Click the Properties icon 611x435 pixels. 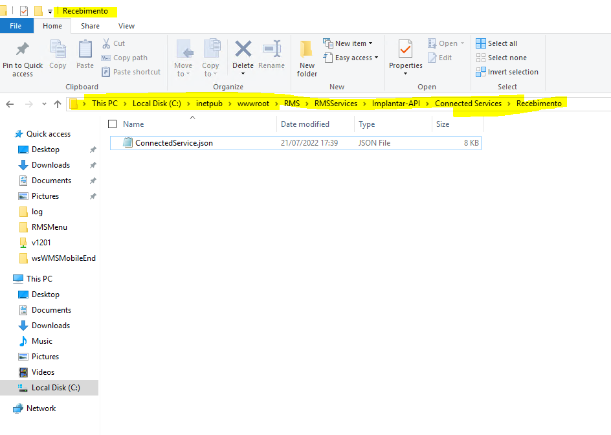[x=405, y=49]
